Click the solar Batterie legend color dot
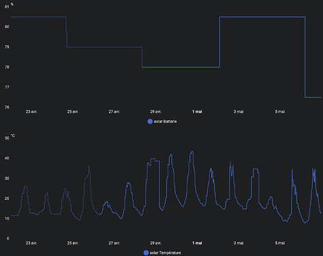The height and width of the screenshot is (256, 323). pos(150,122)
